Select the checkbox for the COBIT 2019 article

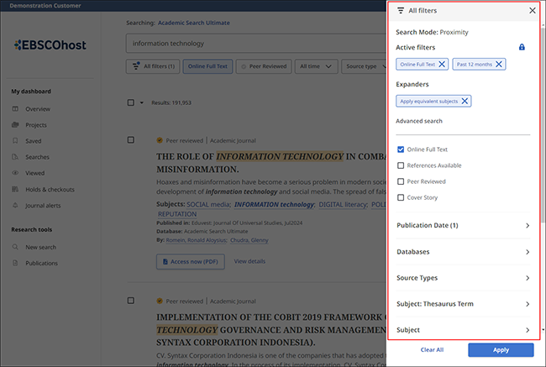130,301
